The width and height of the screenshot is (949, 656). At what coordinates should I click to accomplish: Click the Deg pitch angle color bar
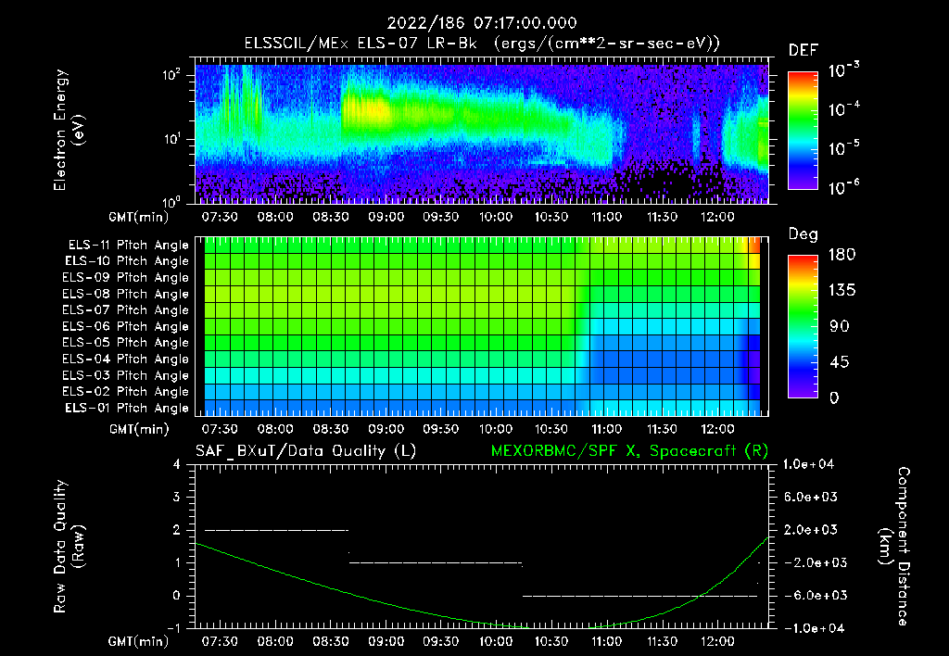coord(803,326)
